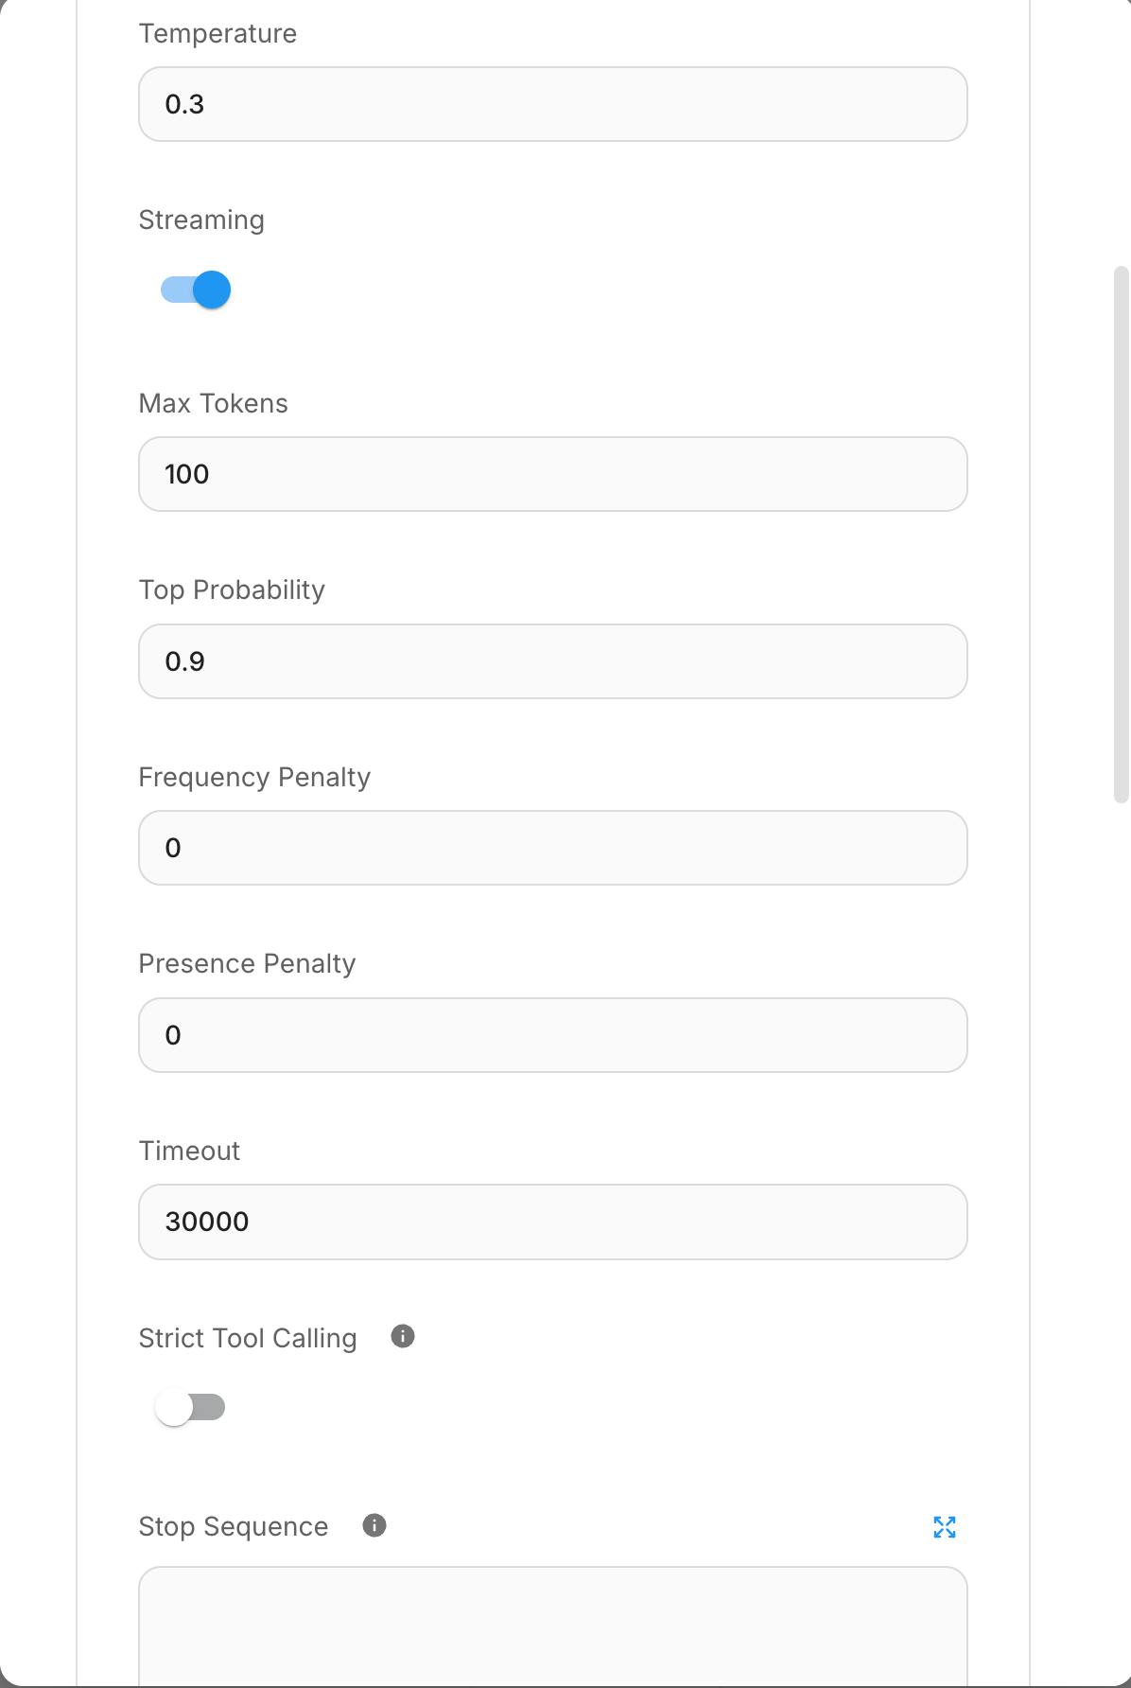Click the Timeout field showing 30000

point(552,1222)
